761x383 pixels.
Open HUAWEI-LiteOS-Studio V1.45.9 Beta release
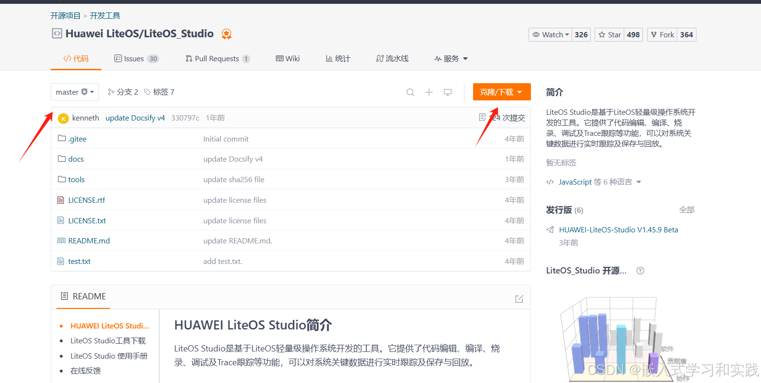(618, 230)
